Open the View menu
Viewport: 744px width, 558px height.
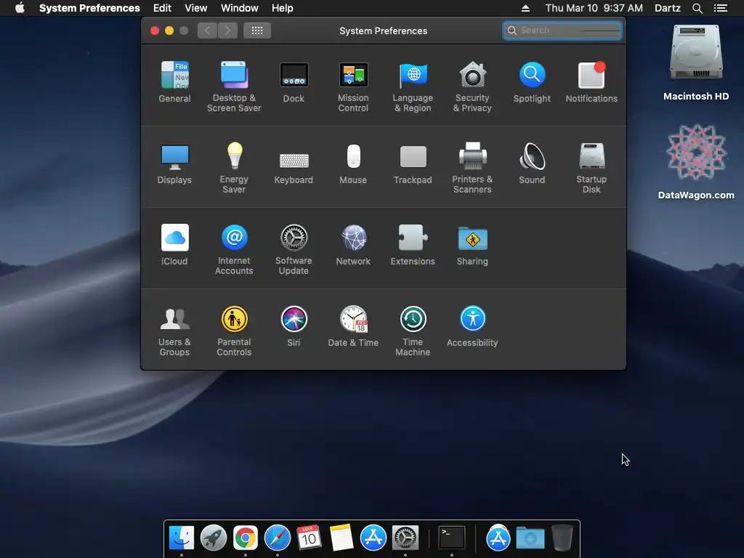[196, 8]
